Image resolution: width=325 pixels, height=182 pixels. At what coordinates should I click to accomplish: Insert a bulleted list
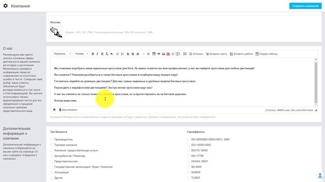[122, 54]
